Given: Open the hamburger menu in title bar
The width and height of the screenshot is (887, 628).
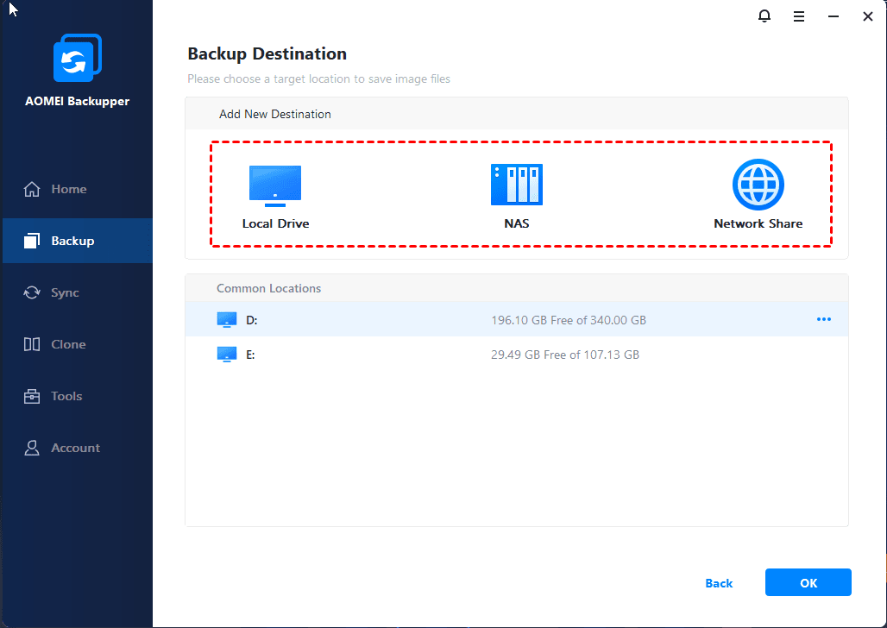Looking at the screenshot, I should coord(799,16).
